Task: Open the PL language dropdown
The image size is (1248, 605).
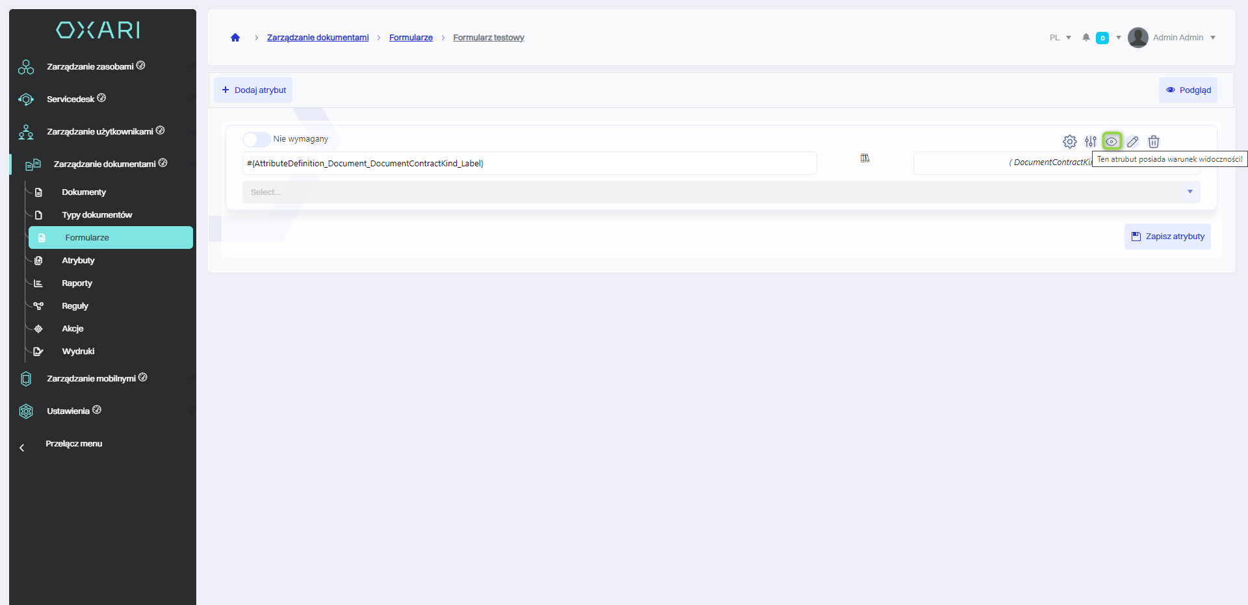Action: point(1060,38)
